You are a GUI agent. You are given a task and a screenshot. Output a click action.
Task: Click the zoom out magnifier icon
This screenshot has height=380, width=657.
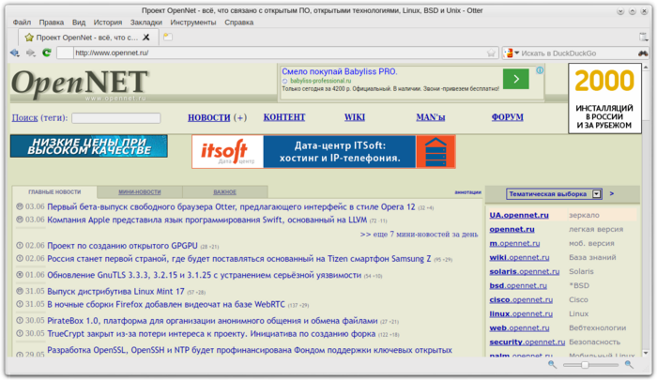(x=553, y=365)
